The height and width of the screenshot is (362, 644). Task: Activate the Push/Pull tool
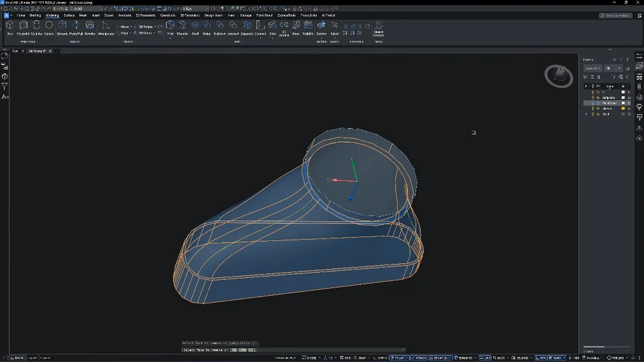coord(76,28)
